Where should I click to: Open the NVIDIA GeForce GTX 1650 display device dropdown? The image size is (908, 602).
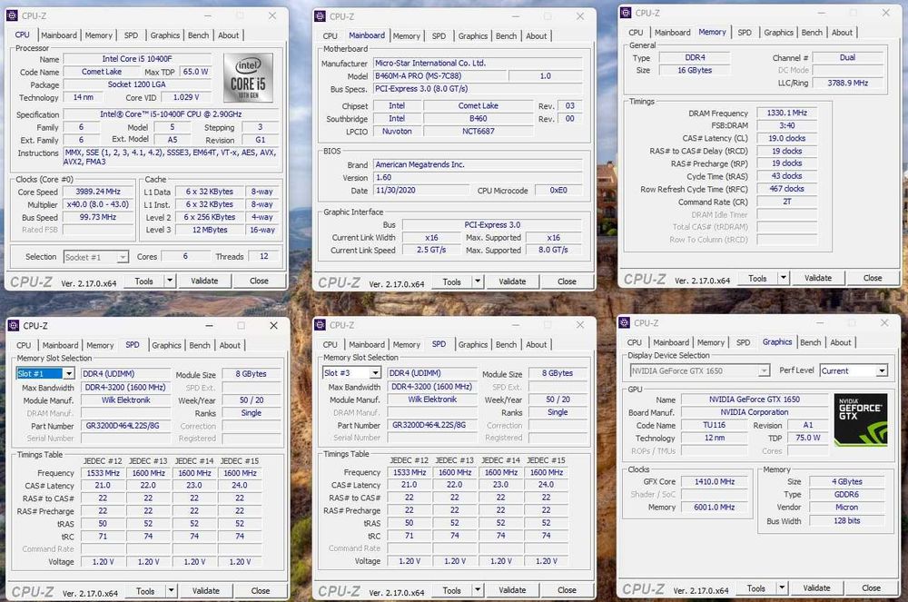(x=765, y=370)
